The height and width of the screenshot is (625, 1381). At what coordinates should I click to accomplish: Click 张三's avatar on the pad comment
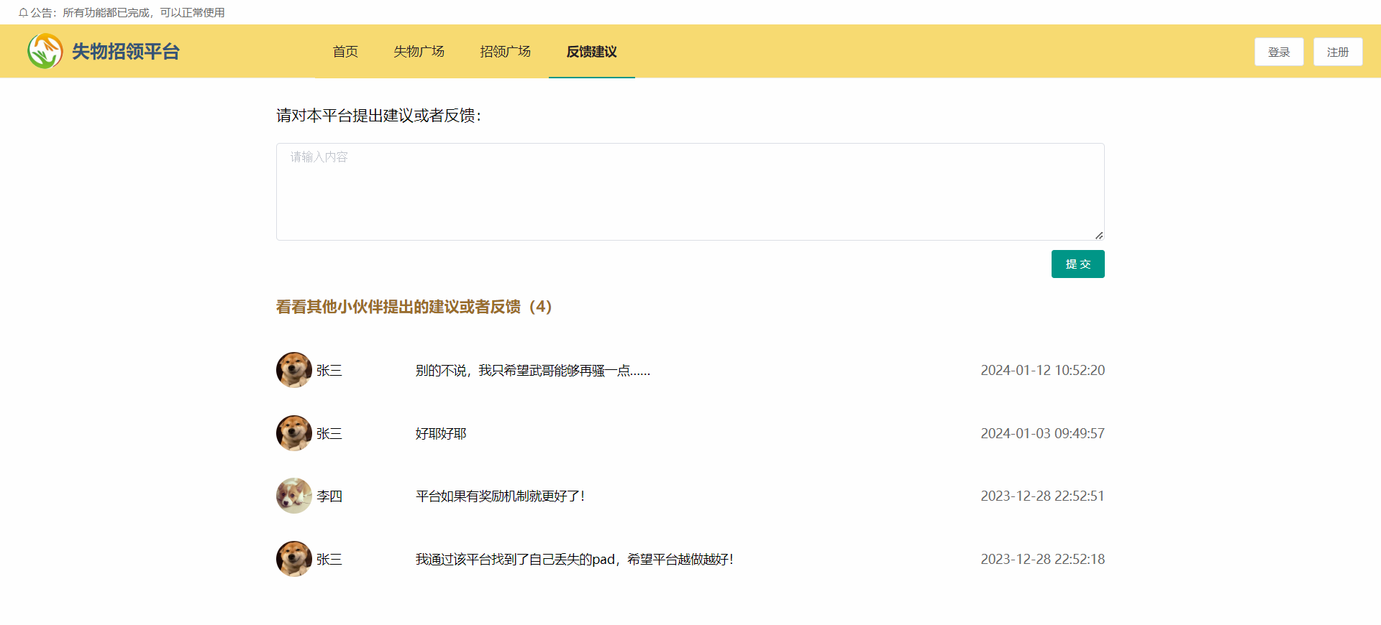(294, 559)
